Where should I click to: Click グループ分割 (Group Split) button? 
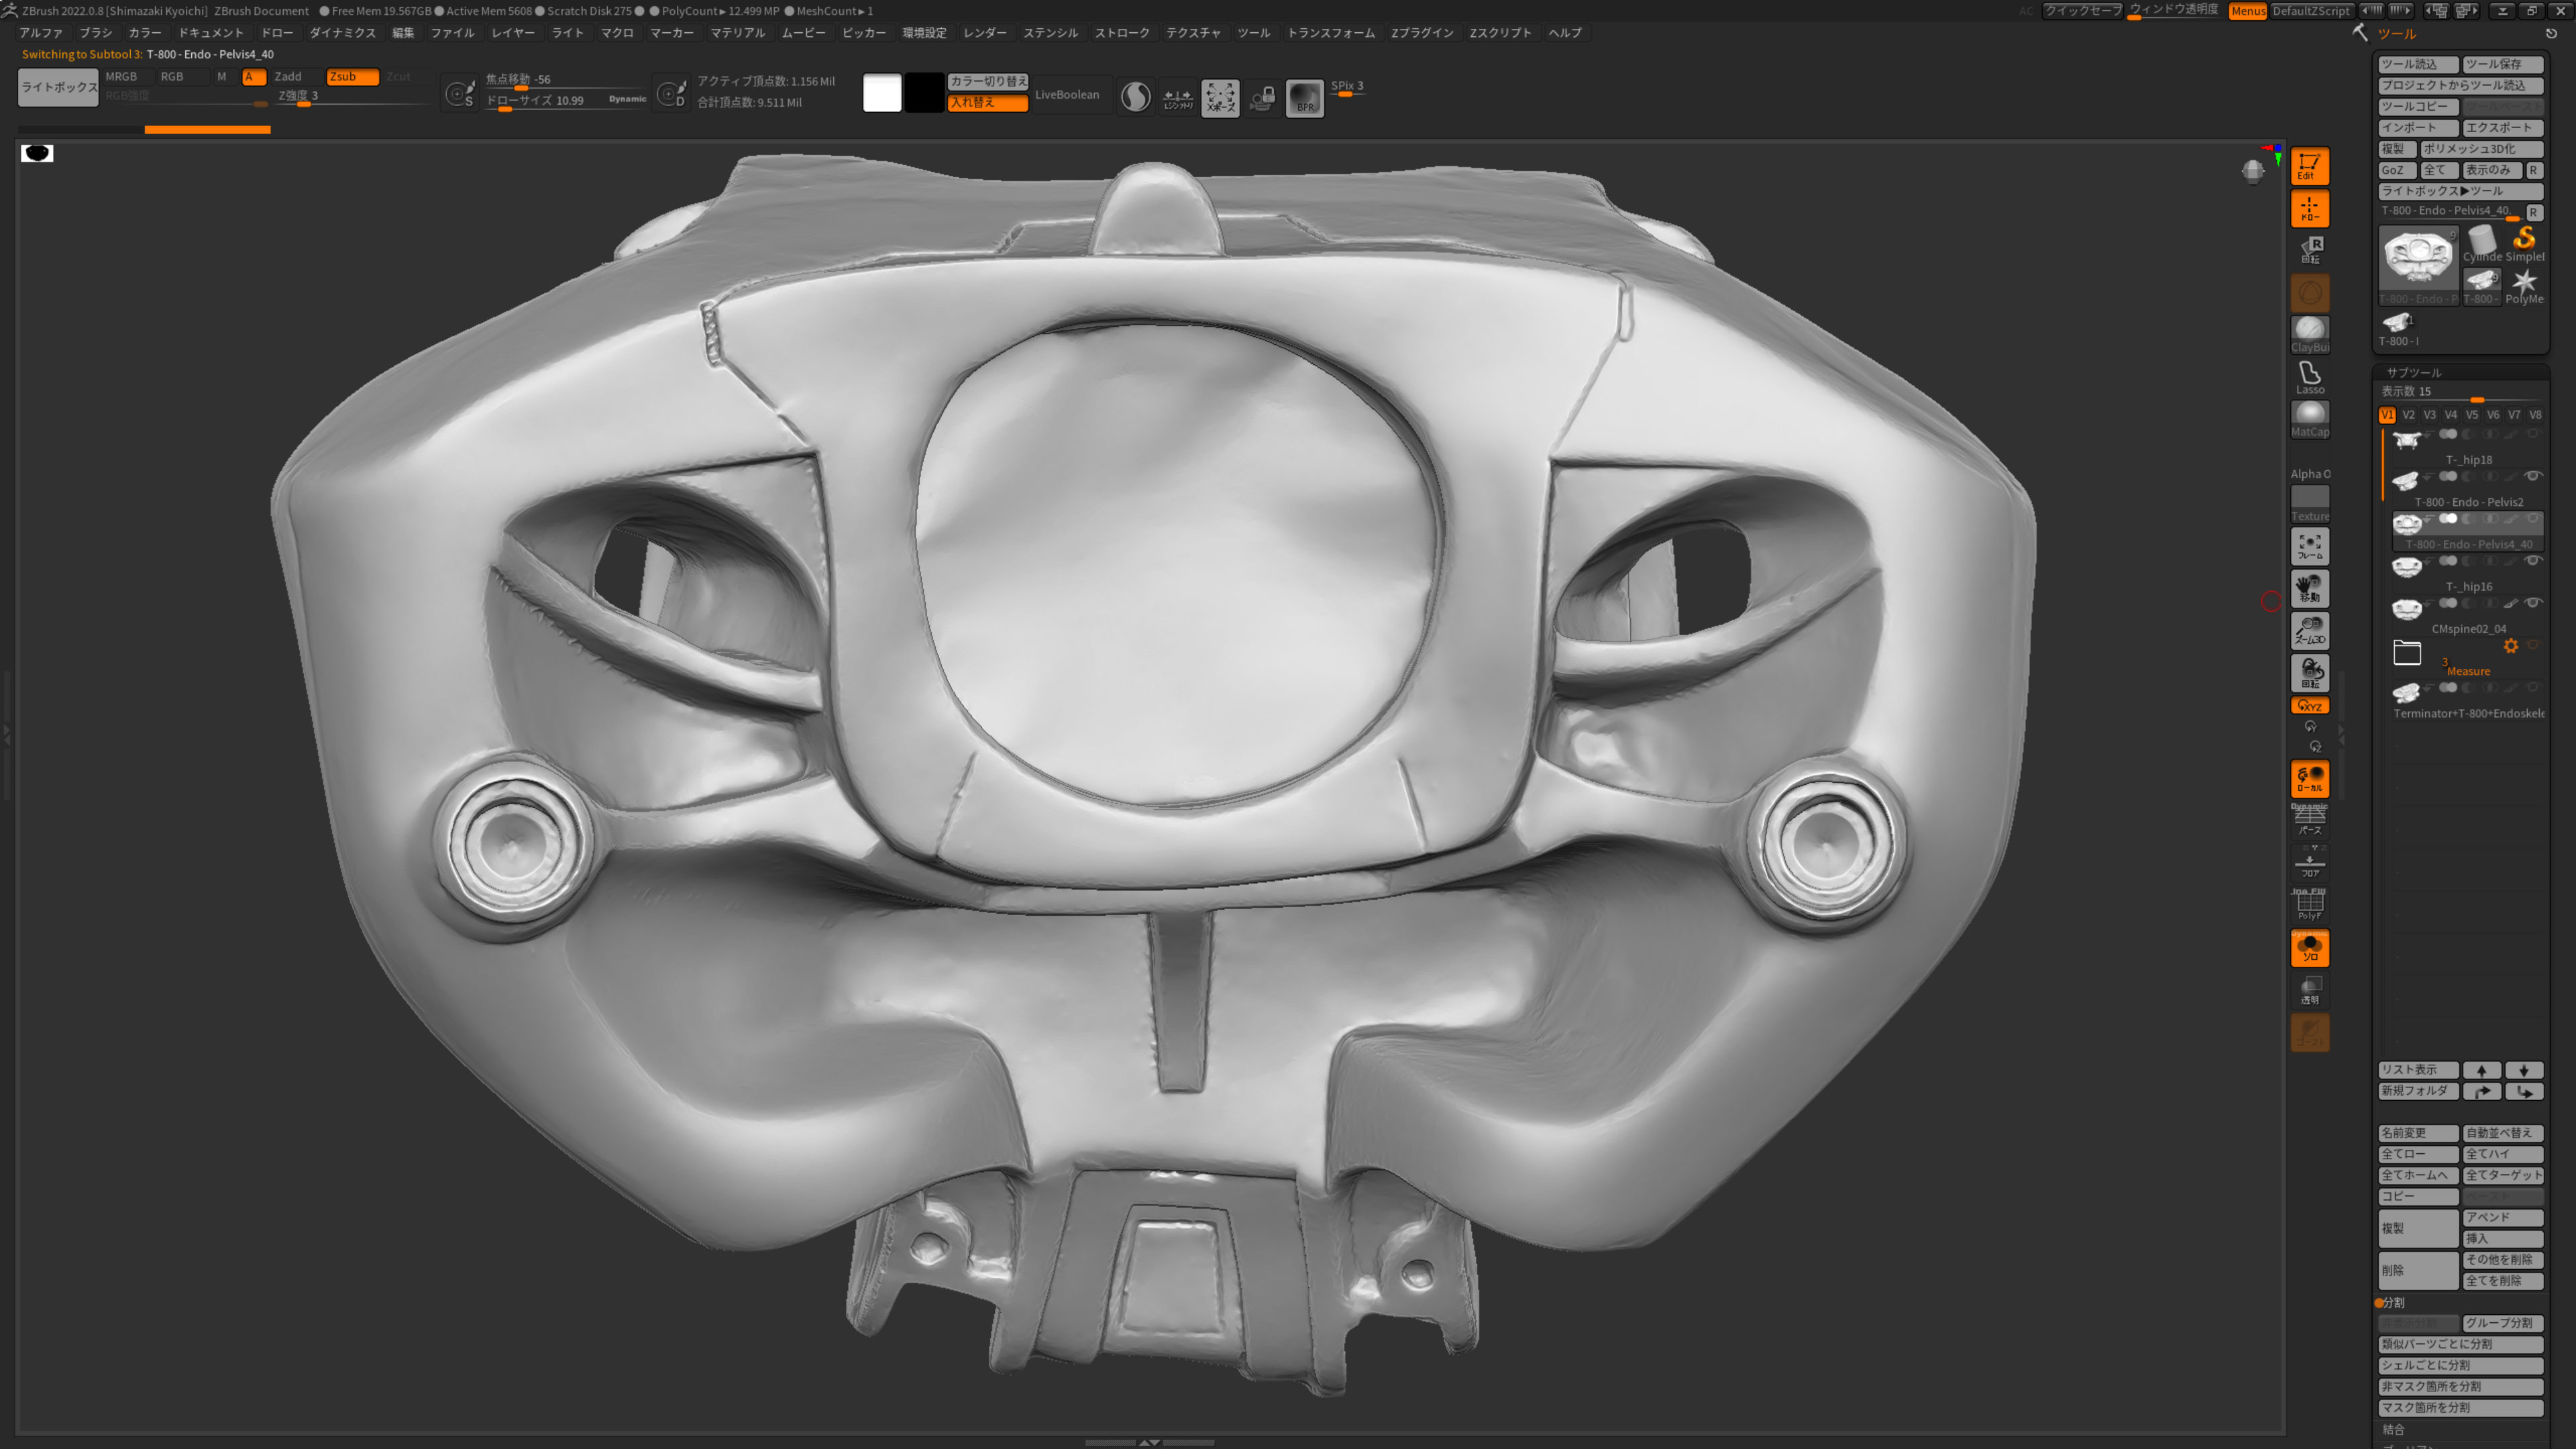point(2502,1323)
